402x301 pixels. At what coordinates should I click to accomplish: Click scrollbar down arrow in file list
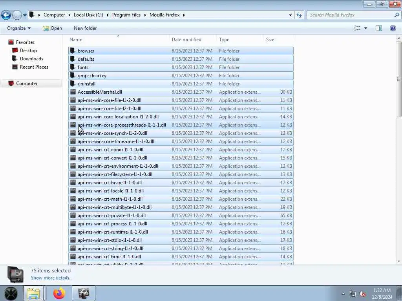point(398,261)
